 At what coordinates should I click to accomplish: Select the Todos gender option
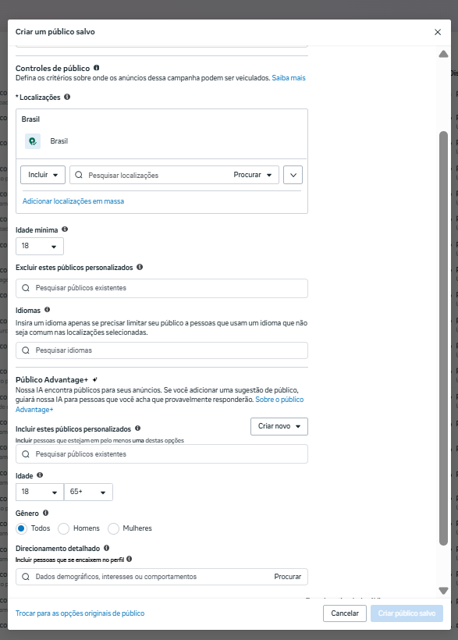[x=22, y=528]
